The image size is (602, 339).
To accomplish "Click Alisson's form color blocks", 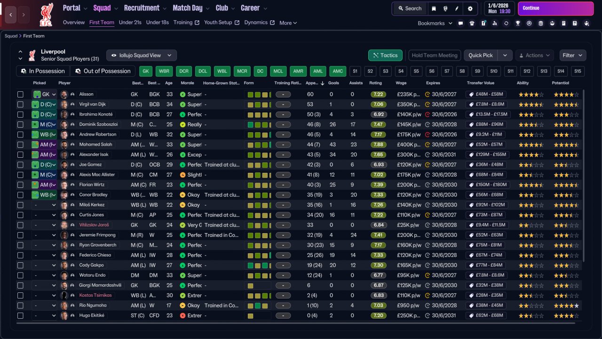I will coord(259,94).
